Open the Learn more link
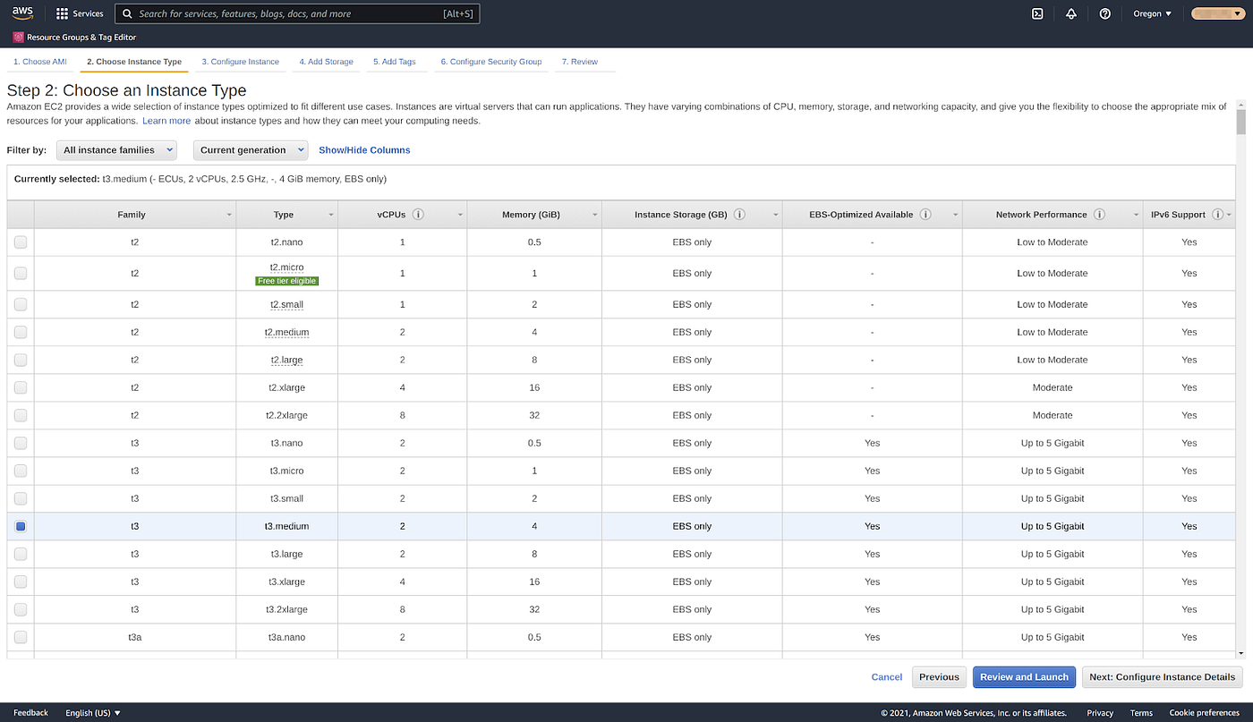 (166, 121)
